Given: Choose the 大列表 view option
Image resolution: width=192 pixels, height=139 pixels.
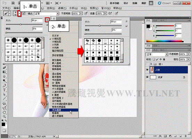Looking at the screenshot, I should (x=55, y=47).
